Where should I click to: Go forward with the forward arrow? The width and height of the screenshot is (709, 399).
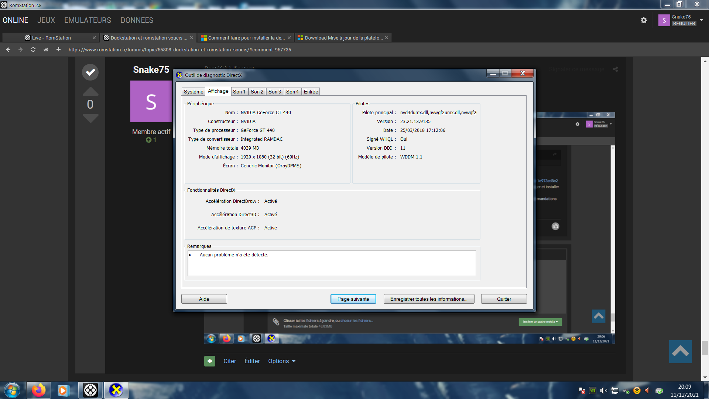point(21,50)
